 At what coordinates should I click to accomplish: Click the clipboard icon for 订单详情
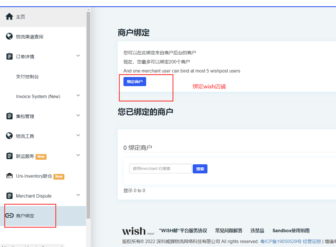[9, 56]
